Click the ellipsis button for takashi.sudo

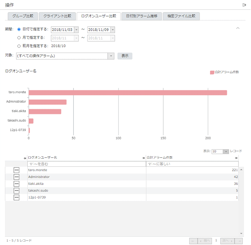point(16,191)
